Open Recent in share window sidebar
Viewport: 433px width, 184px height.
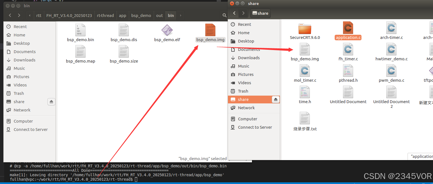(254, 24)
